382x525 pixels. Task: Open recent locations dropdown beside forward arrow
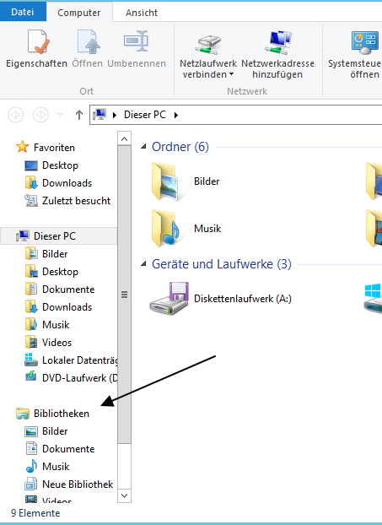point(60,115)
